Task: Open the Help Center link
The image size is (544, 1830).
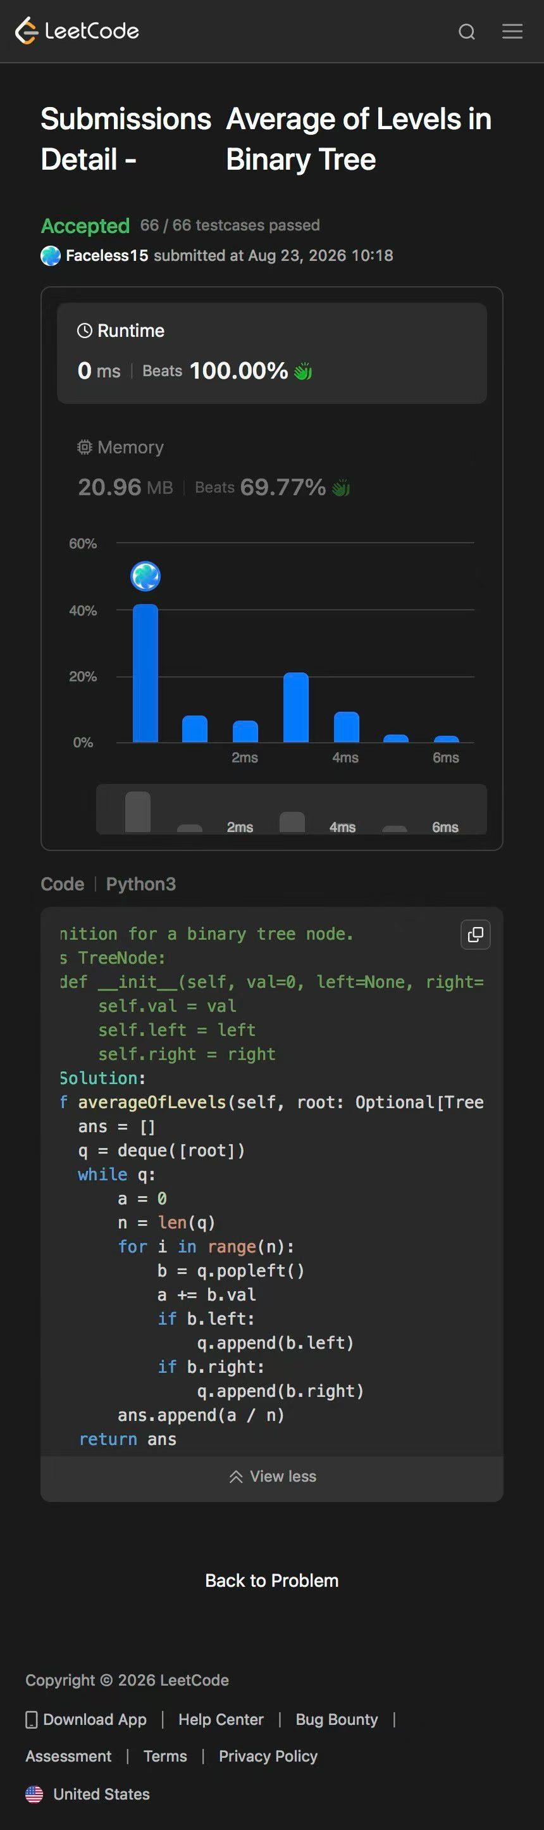Action: click(x=221, y=1719)
